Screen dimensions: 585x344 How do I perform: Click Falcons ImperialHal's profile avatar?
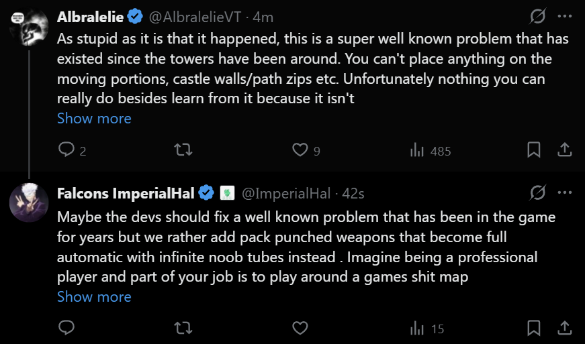click(x=28, y=201)
